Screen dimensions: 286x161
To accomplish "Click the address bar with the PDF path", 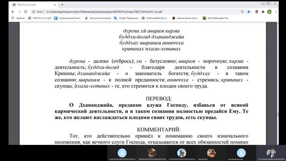I will [x=135, y=12].
